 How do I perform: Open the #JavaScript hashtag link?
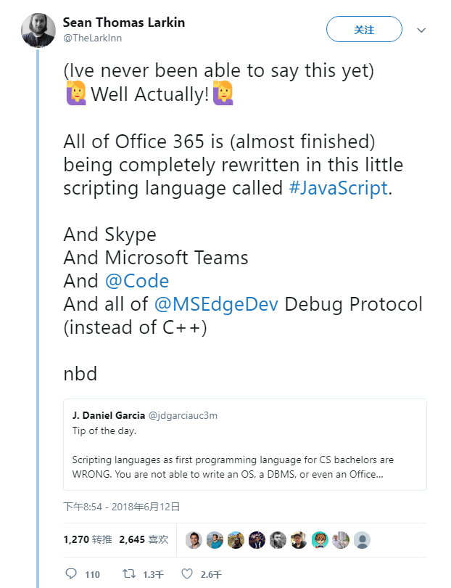point(338,187)
